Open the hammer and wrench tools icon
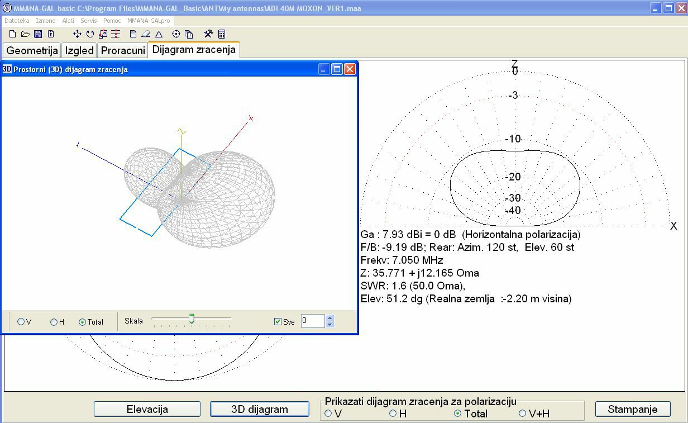 (x=208, y=34)
